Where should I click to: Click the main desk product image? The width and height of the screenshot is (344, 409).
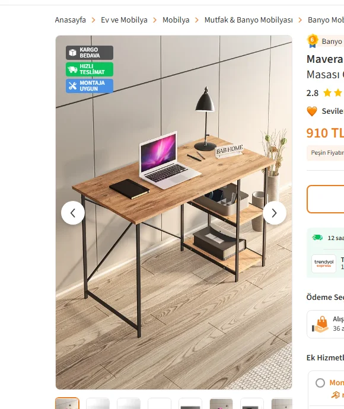[174, 212]
